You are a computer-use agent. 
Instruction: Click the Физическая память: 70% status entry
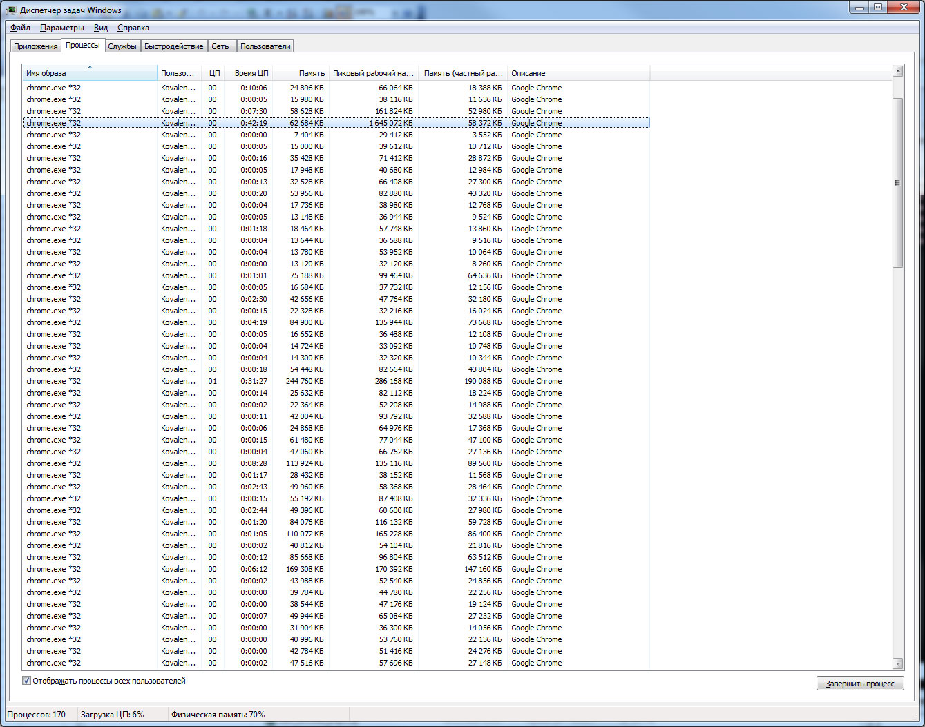click(218, 715)
